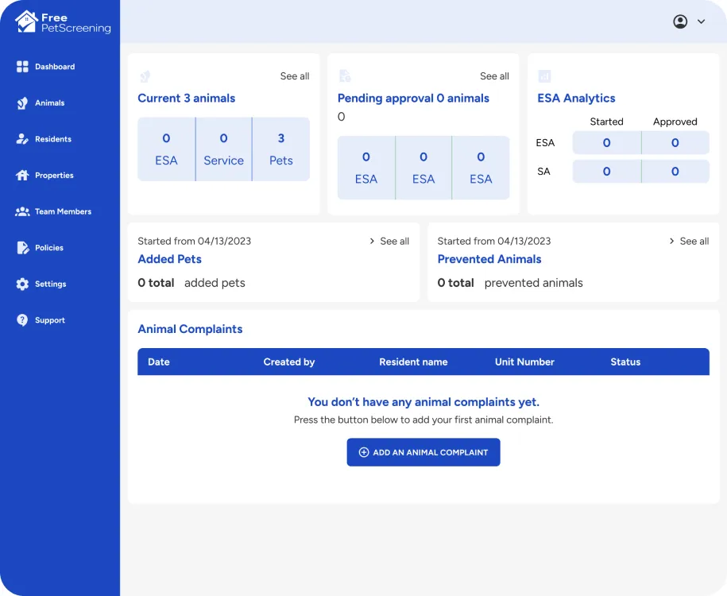Viewport: 727px width, 596px height.
Task: Open the Team Members menu item
Action: (x=63, y=211)
